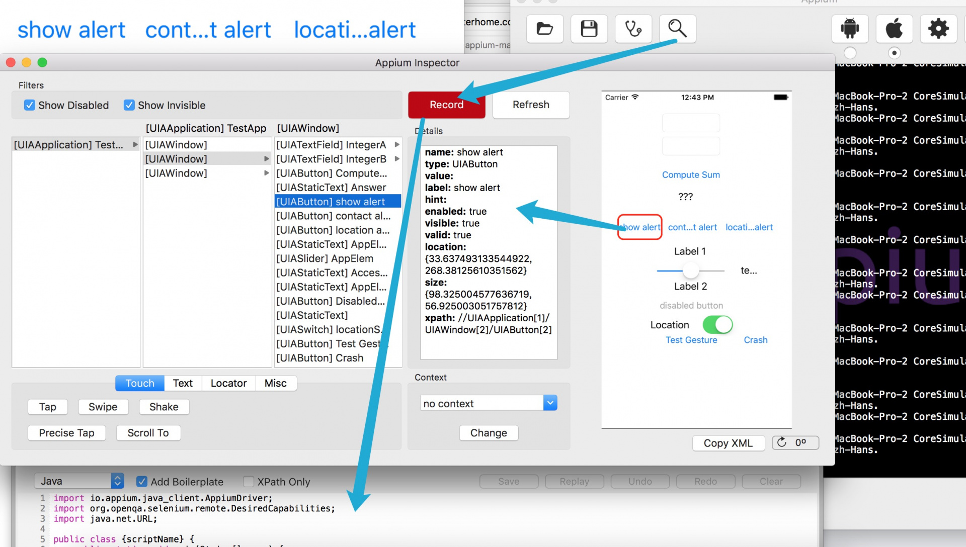Image resolution: width=966 pixels, height=547 pixels.
Task: Open the Java language dropdown
Action: [x=78, y=481]
